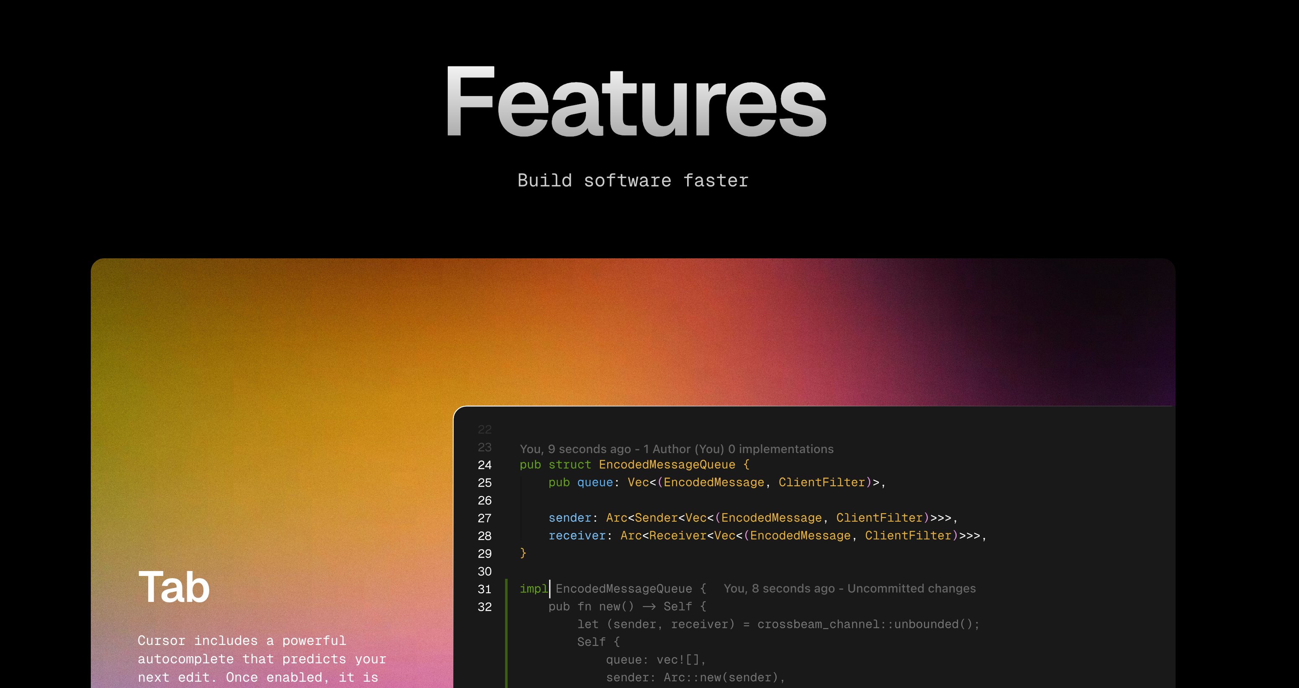The height and width of the screenshot is (688, 1299).
Task: Click the 'Cursor includes a powerful' description line
Action: tap(242, 640)
